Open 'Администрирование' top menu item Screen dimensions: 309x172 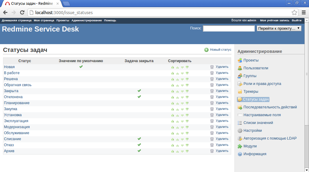click(87, 20)
